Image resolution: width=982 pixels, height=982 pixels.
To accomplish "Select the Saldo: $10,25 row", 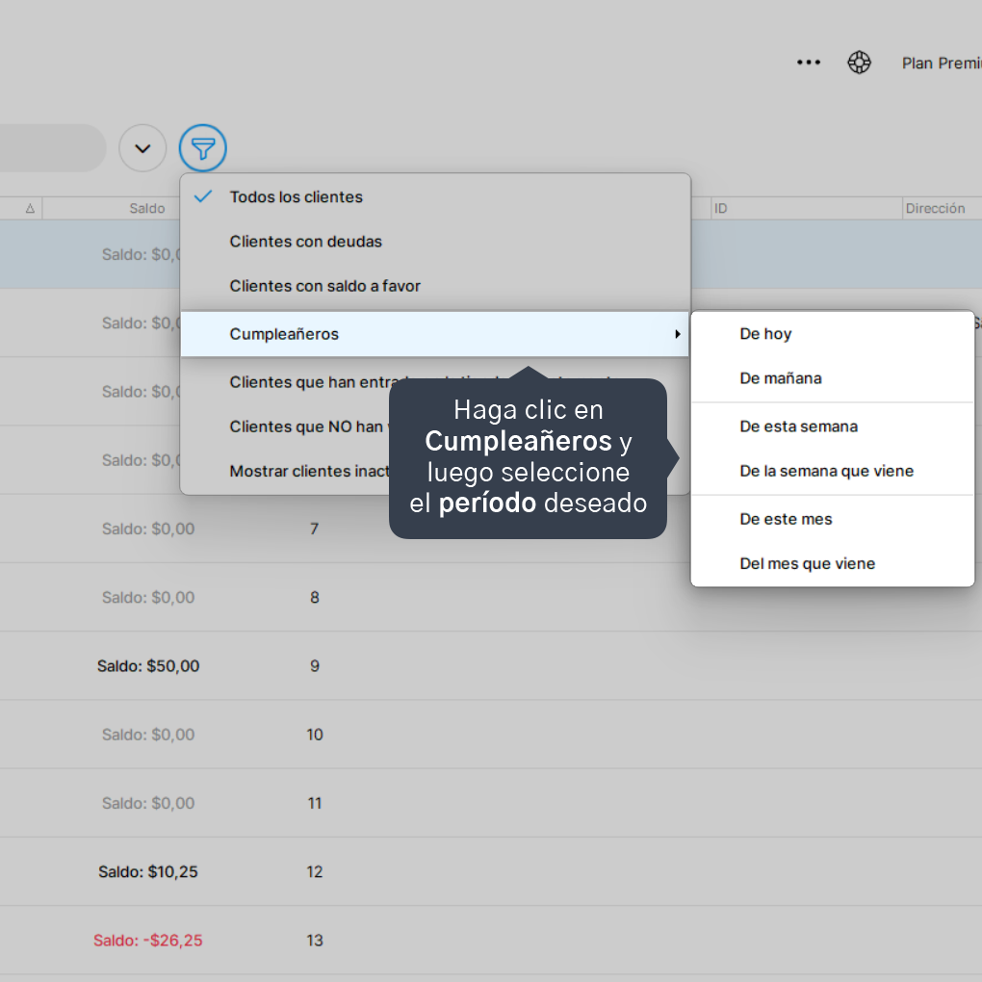I will coord(491,872).
